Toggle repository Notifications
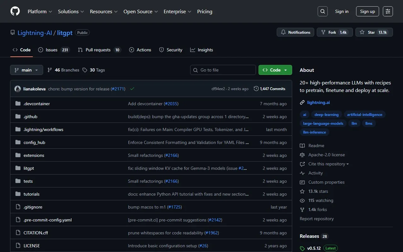Image resolution: width=403 pixels, height=252 pixels. pos(295,32)
